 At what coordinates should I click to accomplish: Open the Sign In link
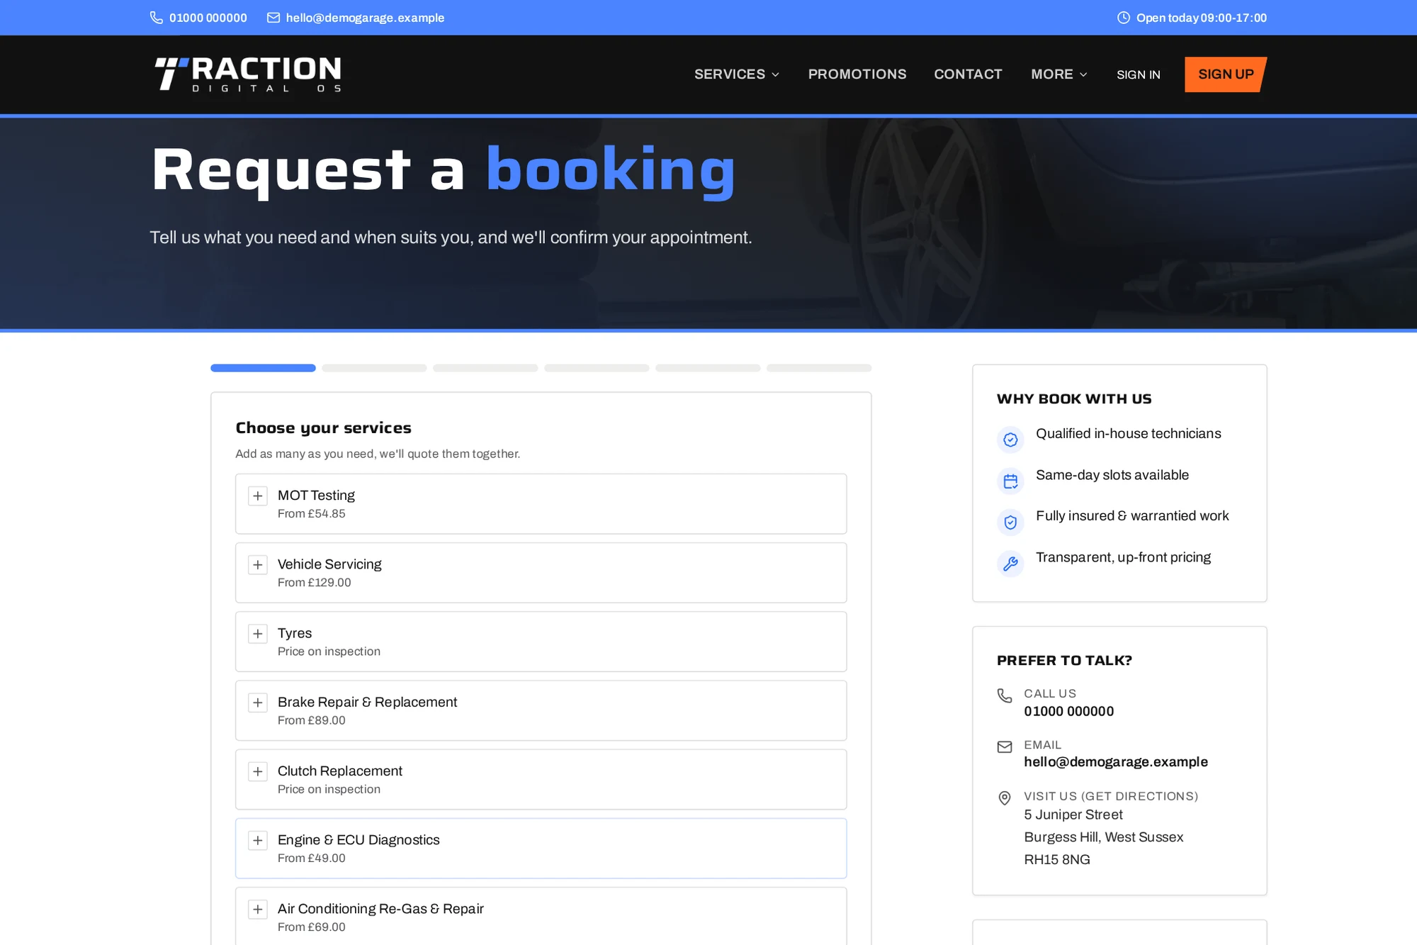(1139, 74)
